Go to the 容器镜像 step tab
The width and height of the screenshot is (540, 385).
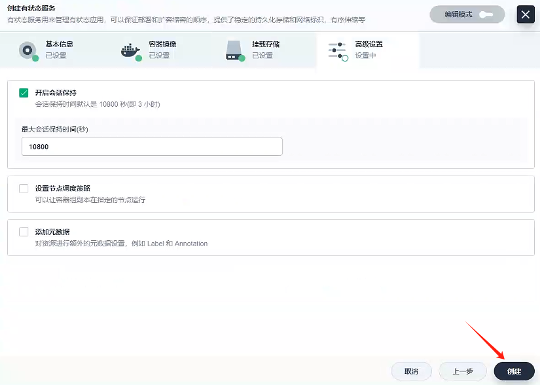click(x=155, y=50)
